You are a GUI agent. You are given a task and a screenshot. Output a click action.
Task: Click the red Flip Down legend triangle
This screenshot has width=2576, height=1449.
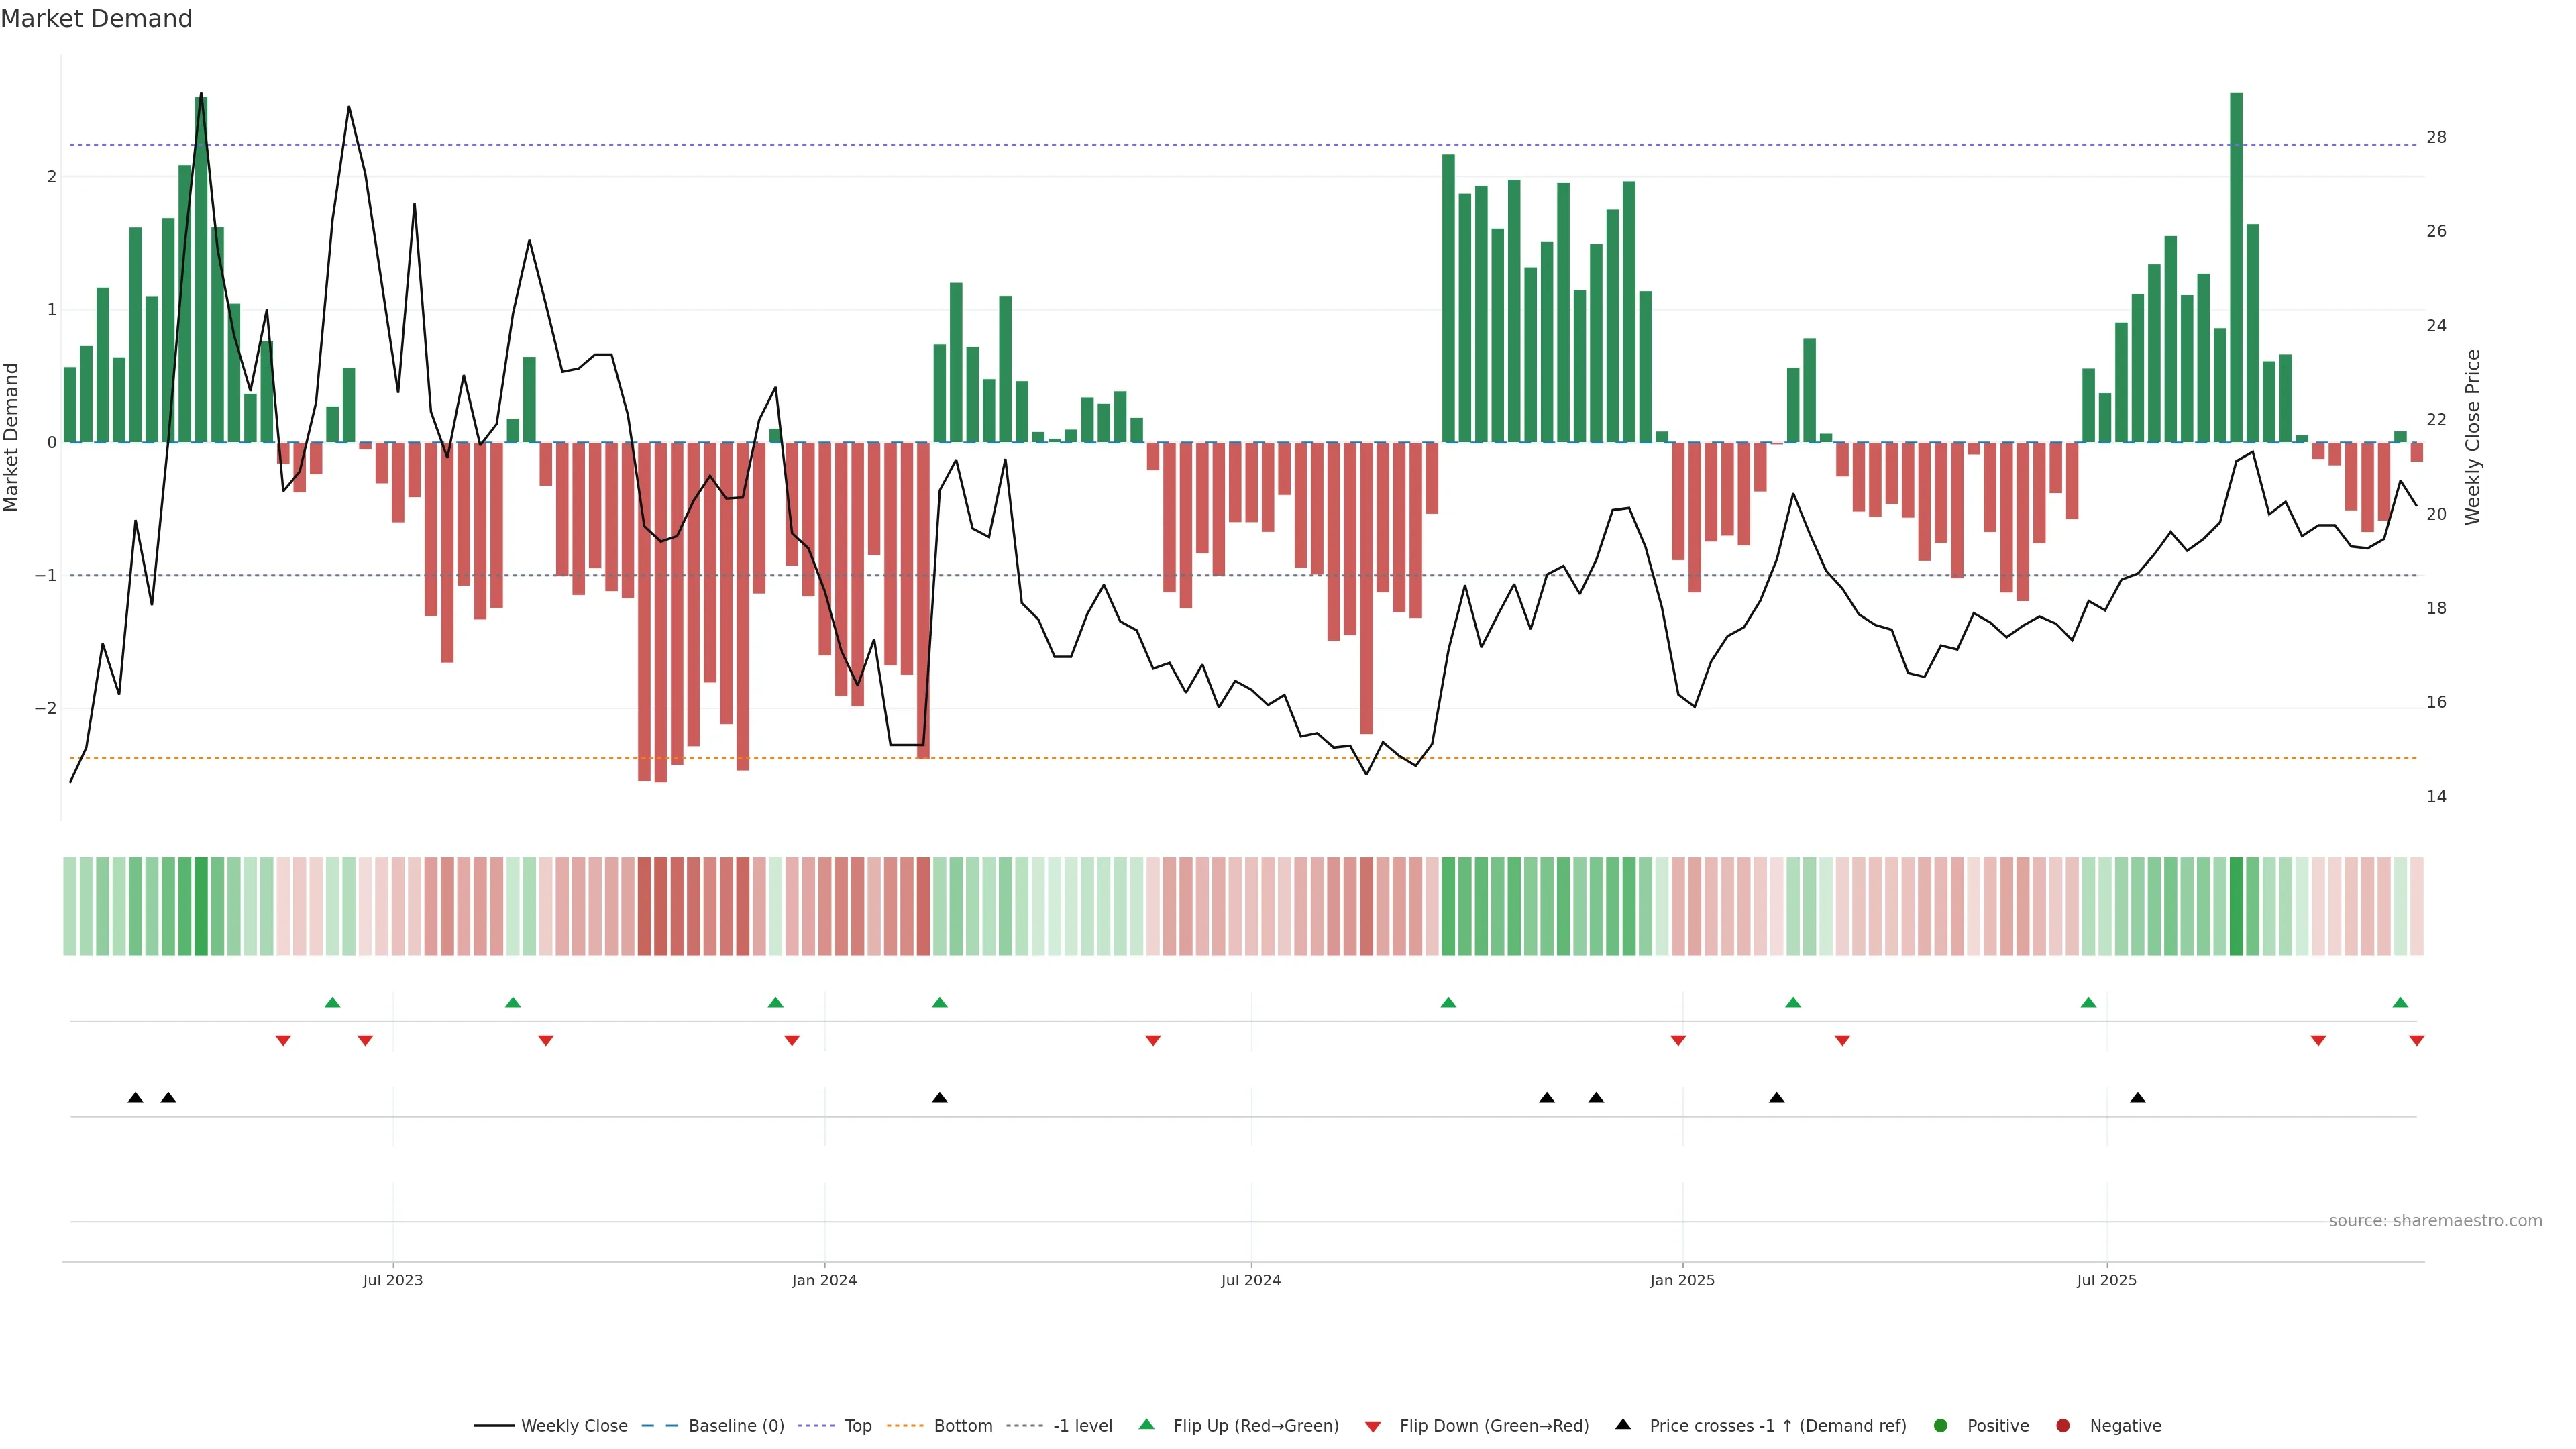[1373, 1427]
